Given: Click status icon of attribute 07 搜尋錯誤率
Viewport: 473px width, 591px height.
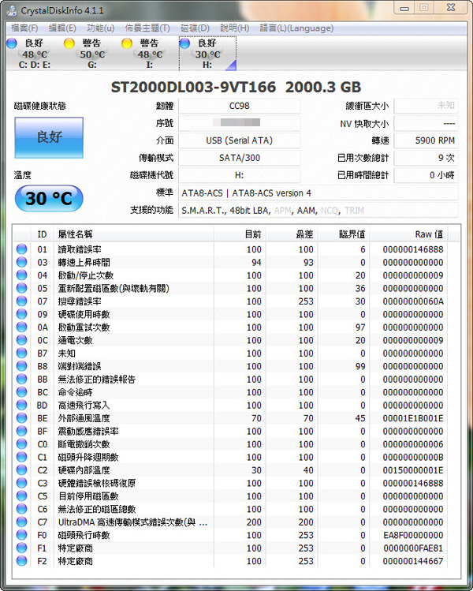Looking at the screenshot, I should tap(22, 301).
